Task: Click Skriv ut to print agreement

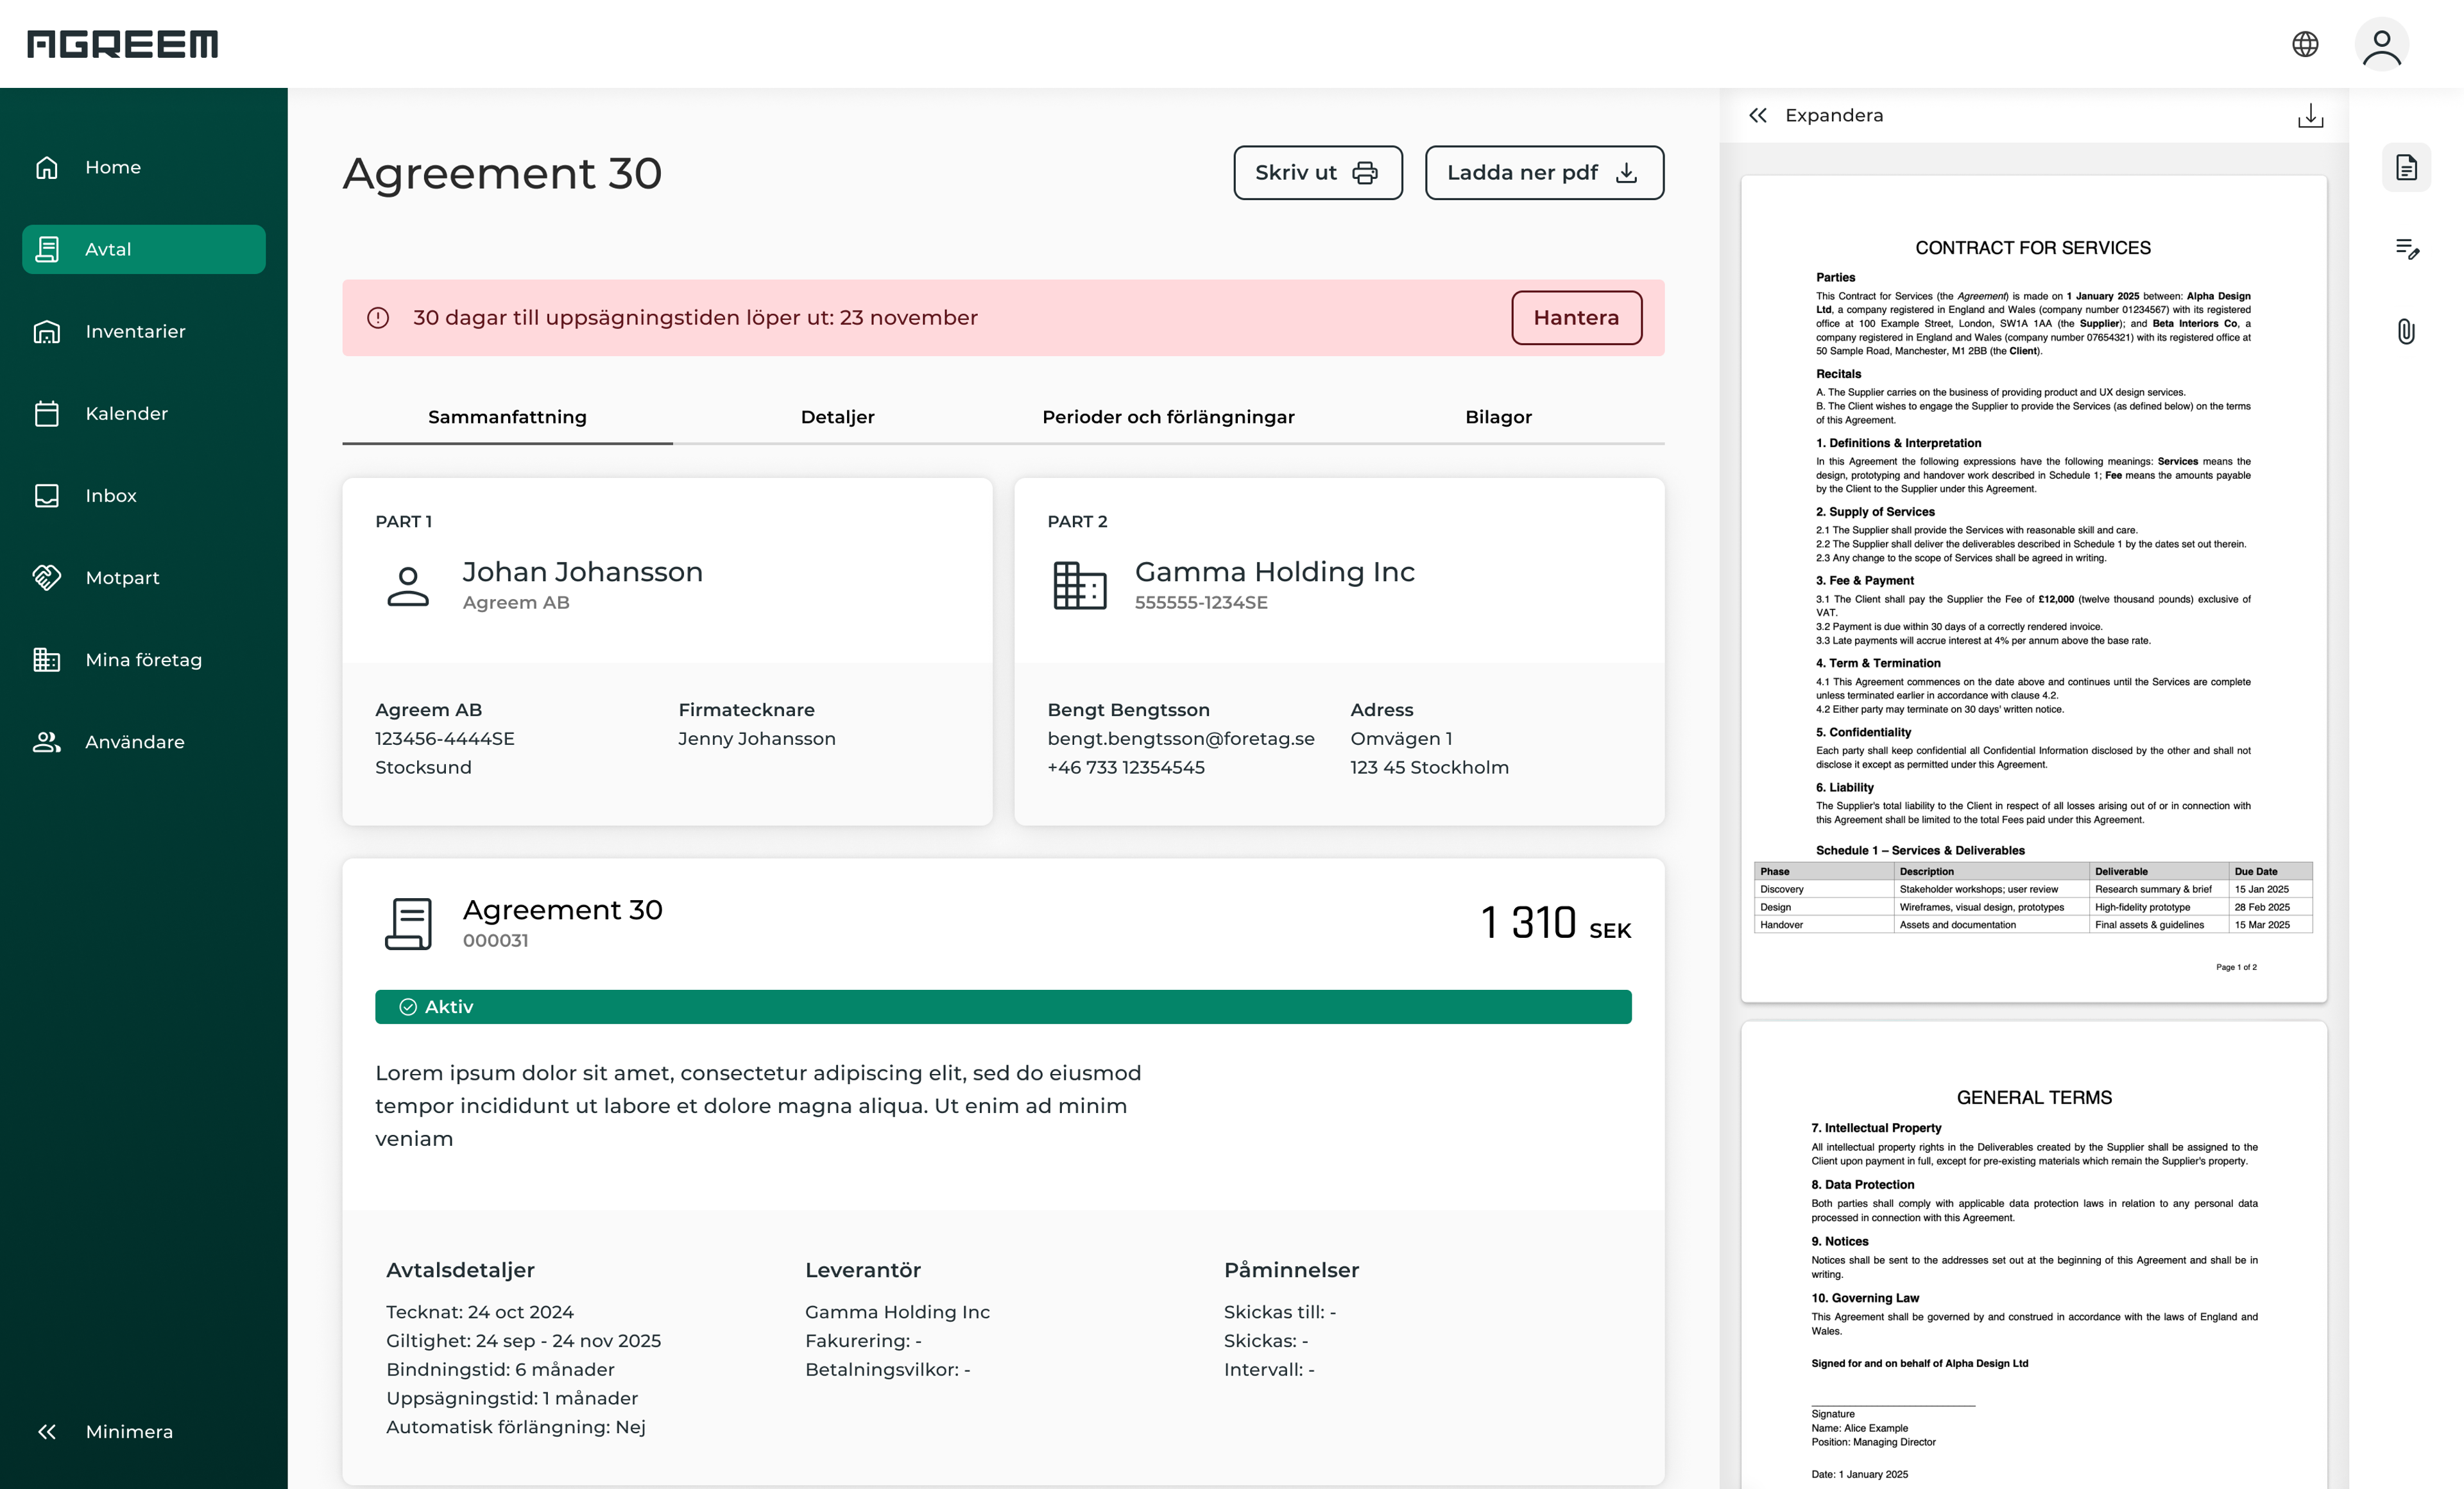Action: click(1317, 173)
